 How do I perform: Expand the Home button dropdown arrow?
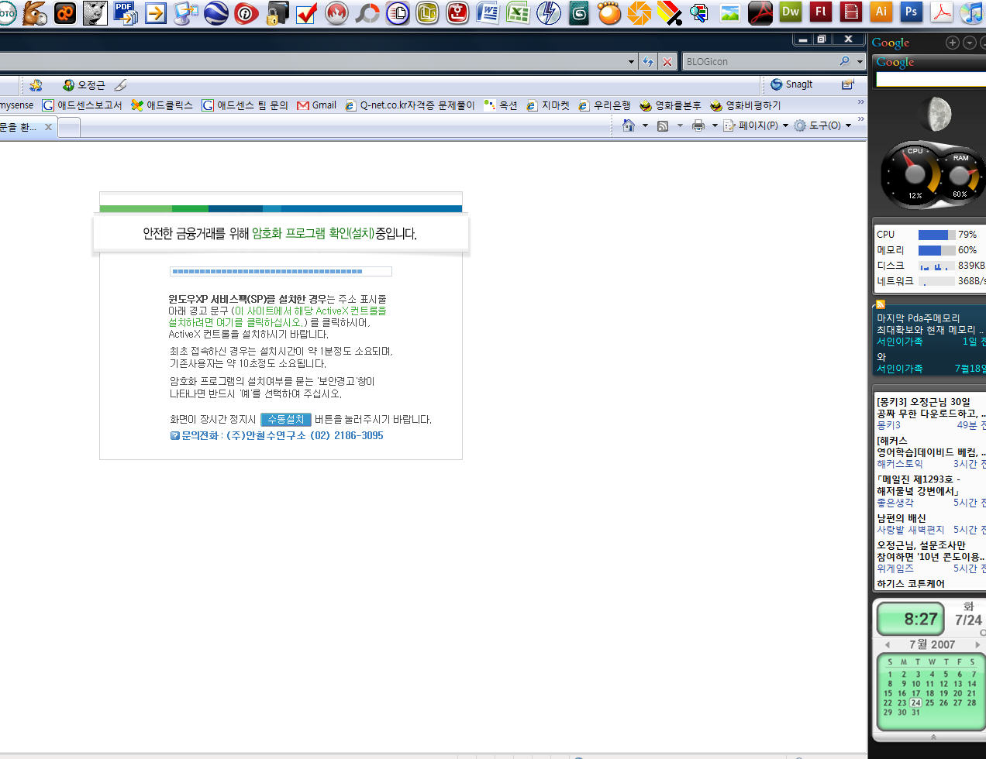tap(645, 125)
